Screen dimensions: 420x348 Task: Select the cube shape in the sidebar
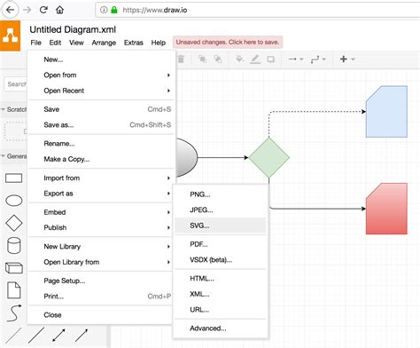coord(14,268)
